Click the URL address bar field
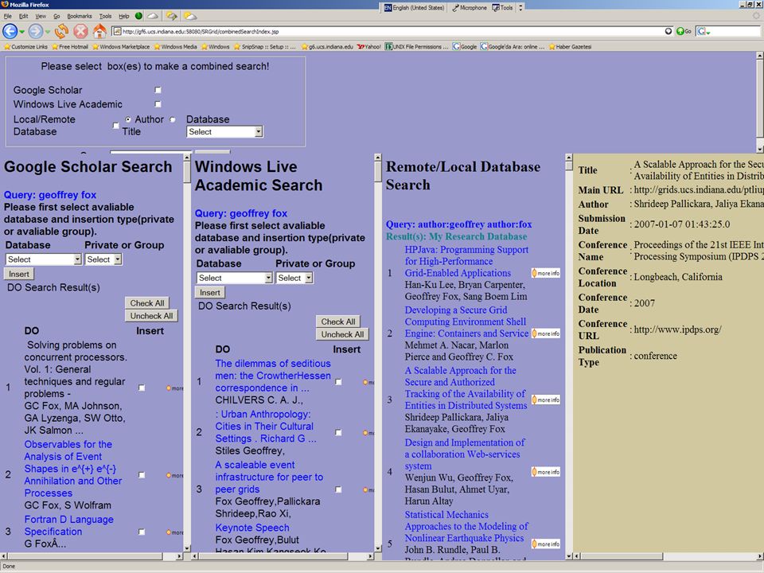The height and width of the screenshot is (573, 764). 392,32
